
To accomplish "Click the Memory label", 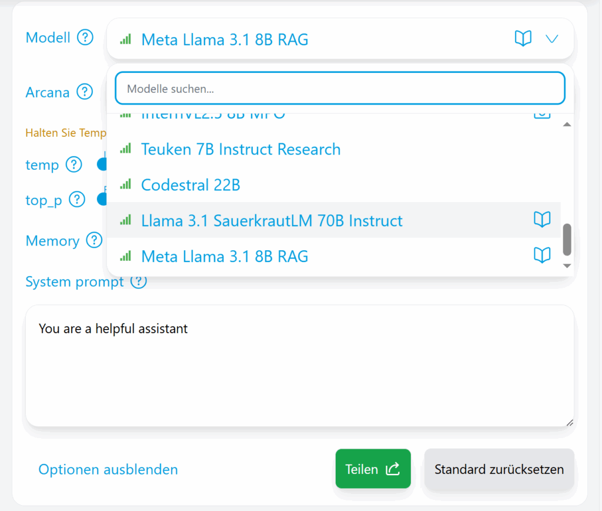I will pos(52,241).
